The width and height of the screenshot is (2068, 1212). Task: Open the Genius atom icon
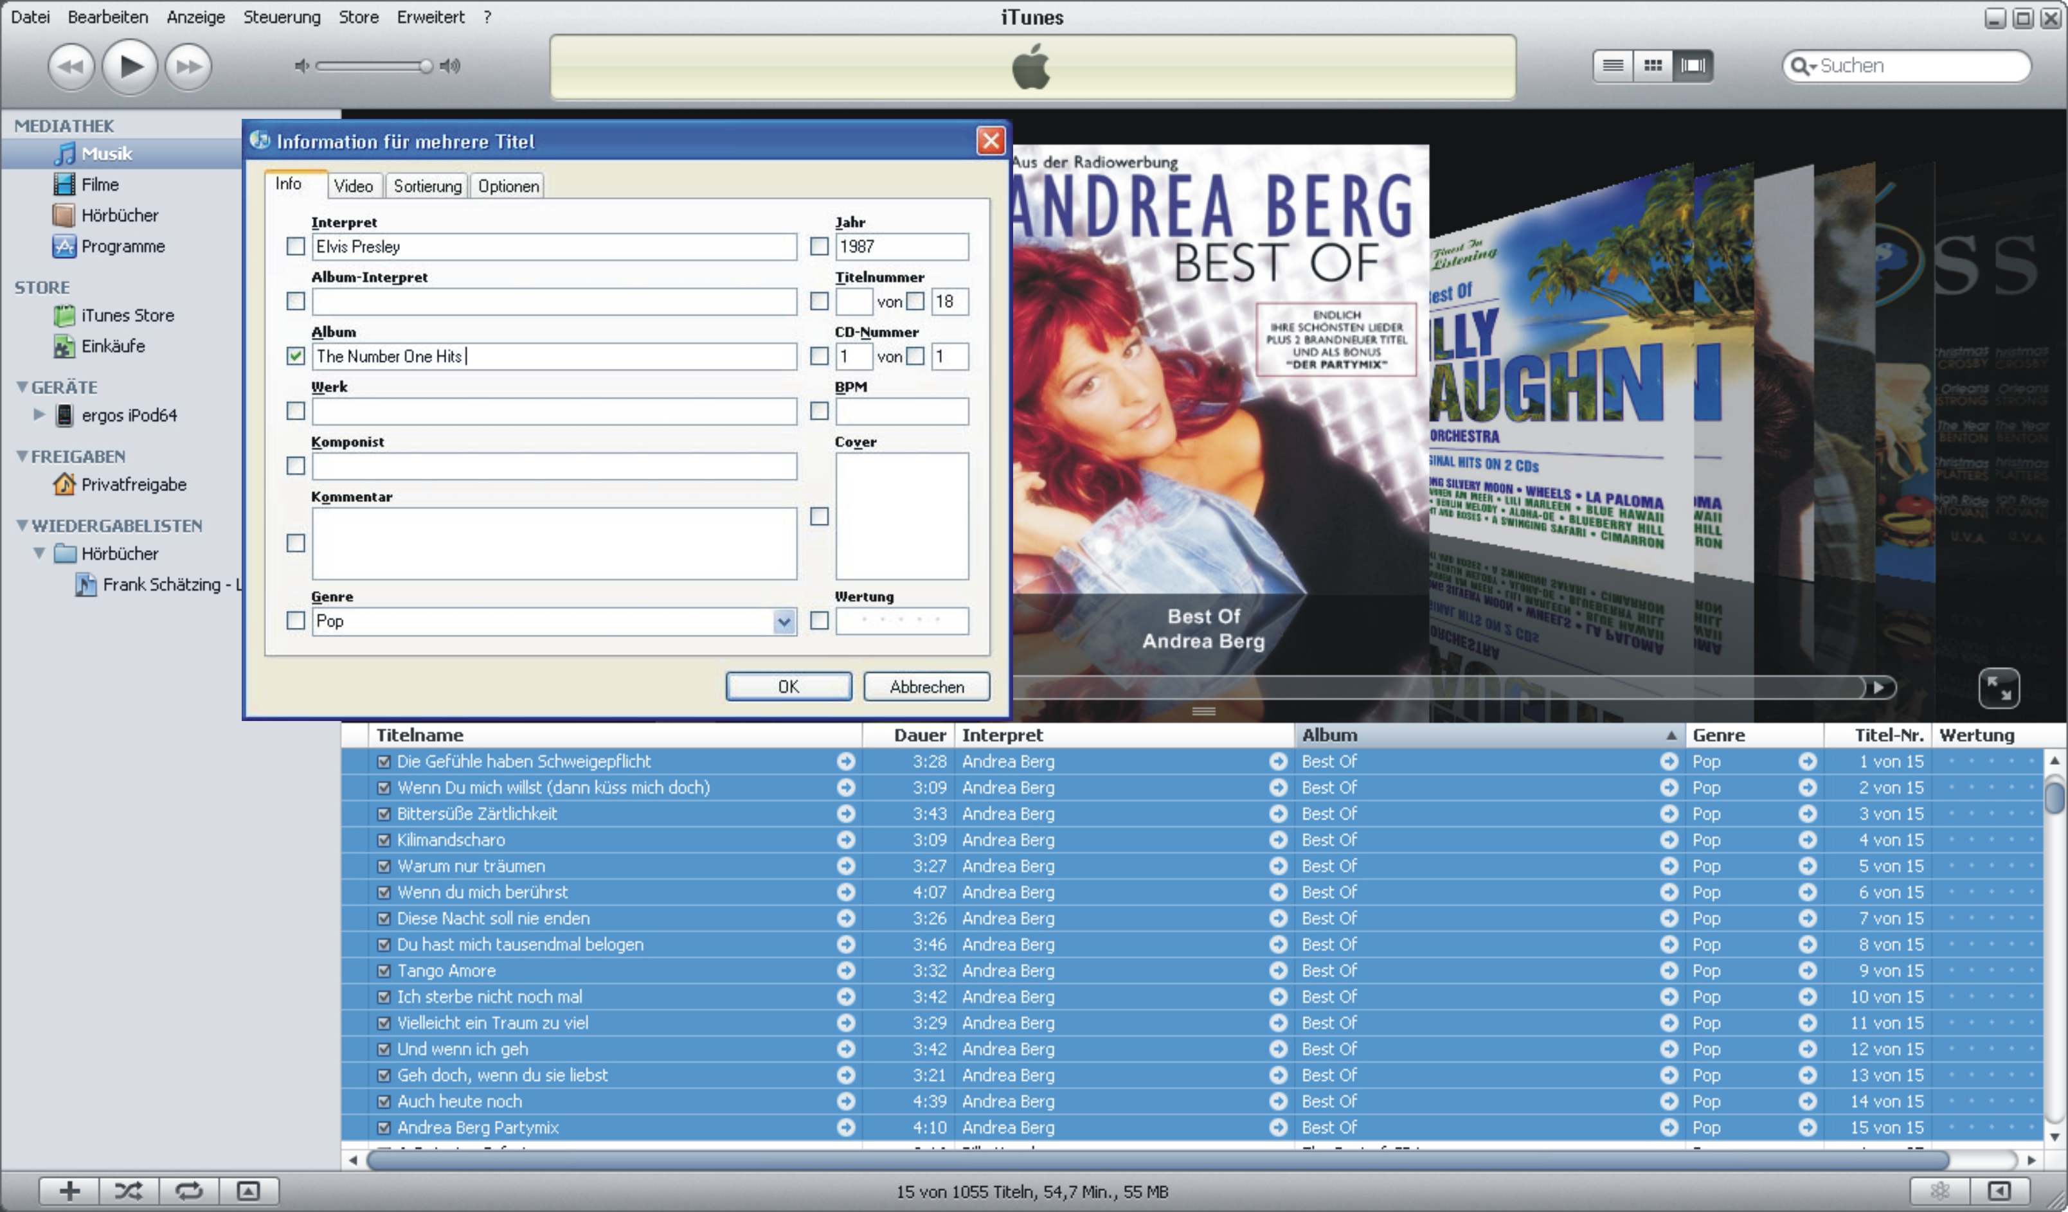click(x=1940, y=1191)
